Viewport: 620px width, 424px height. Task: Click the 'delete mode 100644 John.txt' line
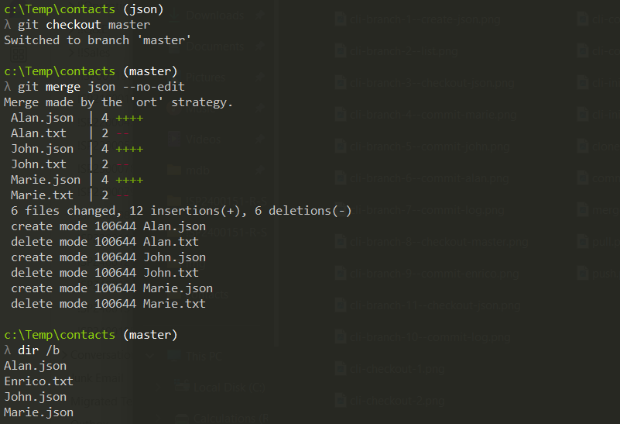click(x=104, y=273)
